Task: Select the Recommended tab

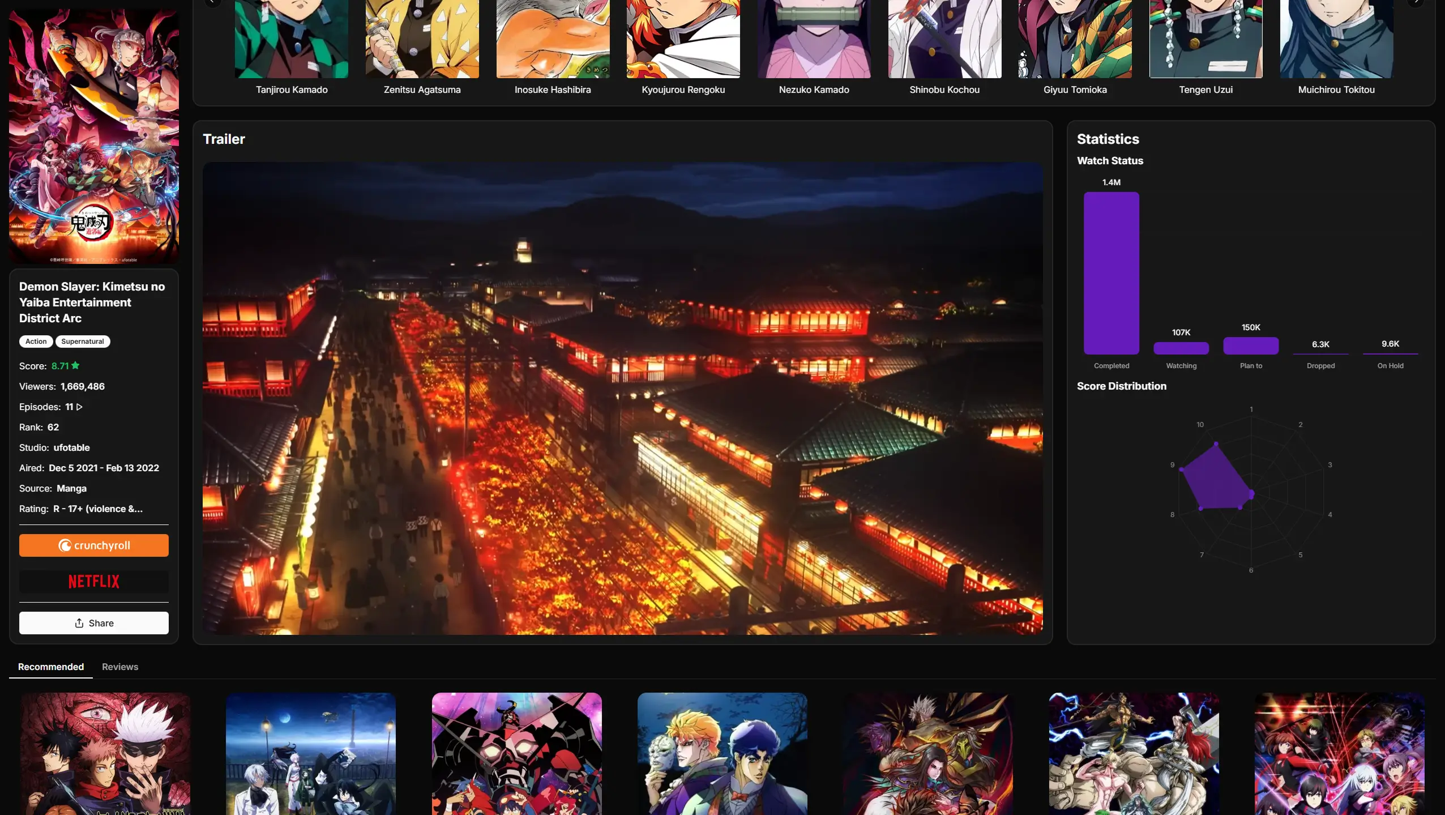Action: click(50, 667)
